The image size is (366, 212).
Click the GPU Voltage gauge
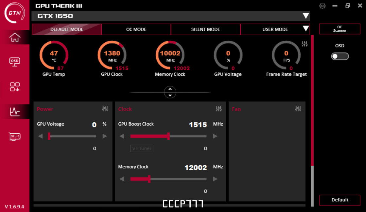coord(228,55)
